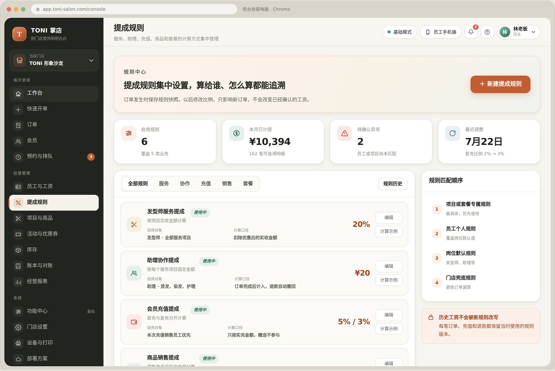View 计算示例 for 助理协作提成
This screenshot has height=371, width=555.
tap(389, 280)
